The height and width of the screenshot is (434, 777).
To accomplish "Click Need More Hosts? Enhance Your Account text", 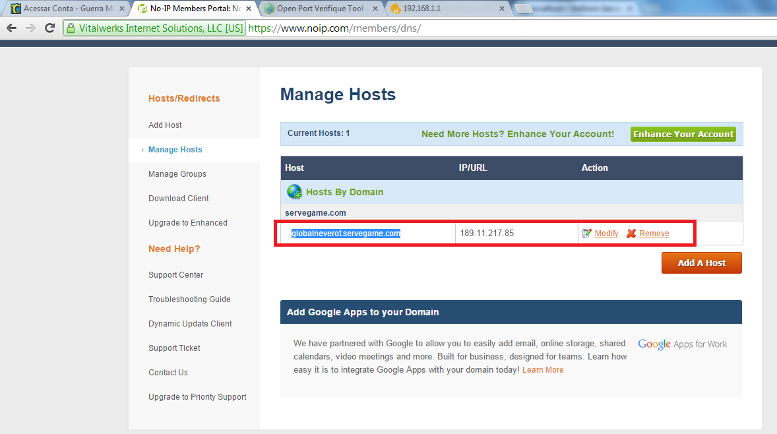I will (x=518, y=135).
